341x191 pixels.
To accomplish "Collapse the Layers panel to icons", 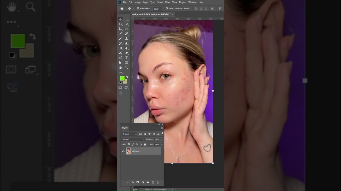I will tap(159, 124).
